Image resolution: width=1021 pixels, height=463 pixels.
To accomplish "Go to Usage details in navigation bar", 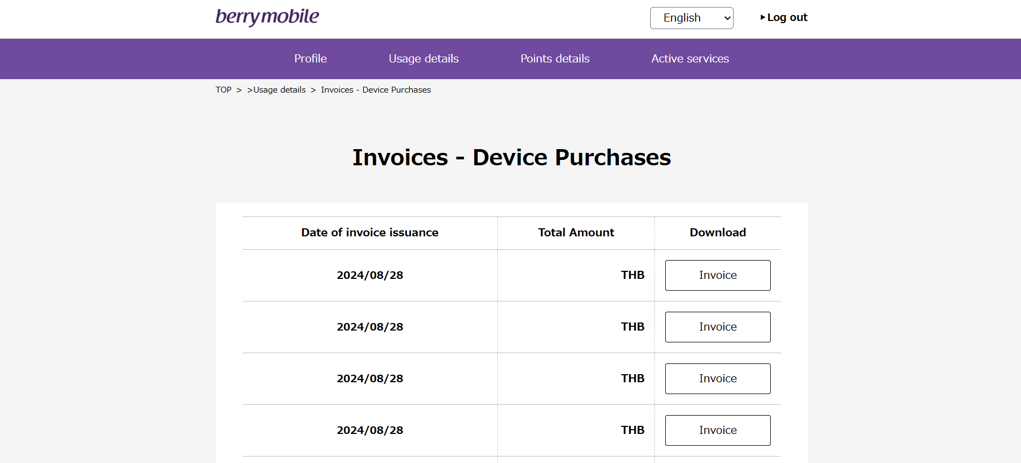I will [424, 59].
